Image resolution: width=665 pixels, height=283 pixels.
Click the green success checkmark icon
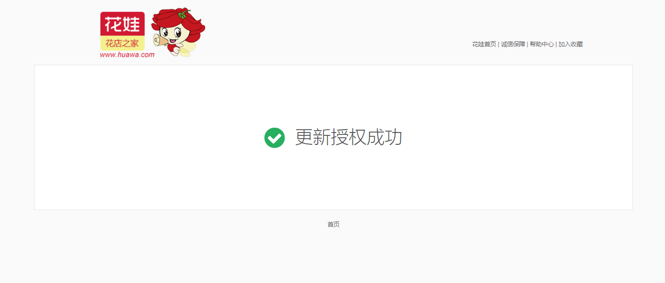click(275, 138)
